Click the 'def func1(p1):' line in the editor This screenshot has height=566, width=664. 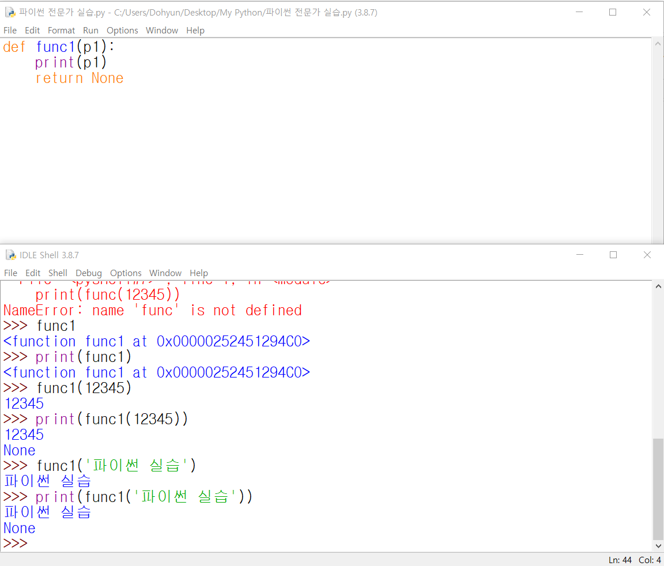pyautogui.click(x=59, y=47)
